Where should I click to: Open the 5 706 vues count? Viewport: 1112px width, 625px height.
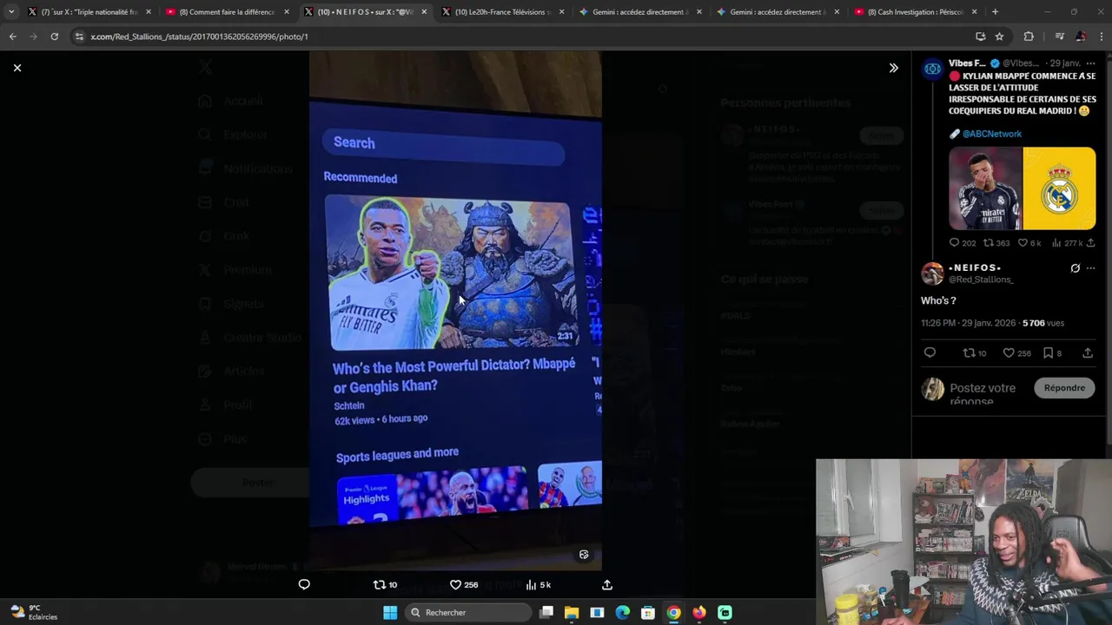(x=1043, y=323)
